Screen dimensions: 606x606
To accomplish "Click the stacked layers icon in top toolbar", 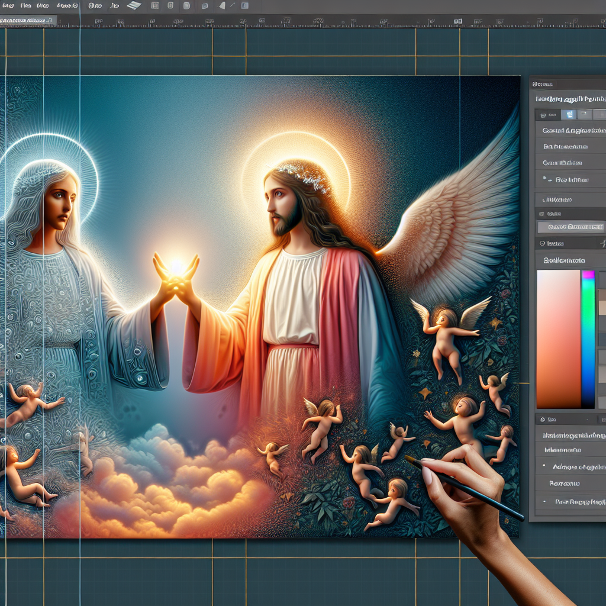I will click(x=134, y=6).
